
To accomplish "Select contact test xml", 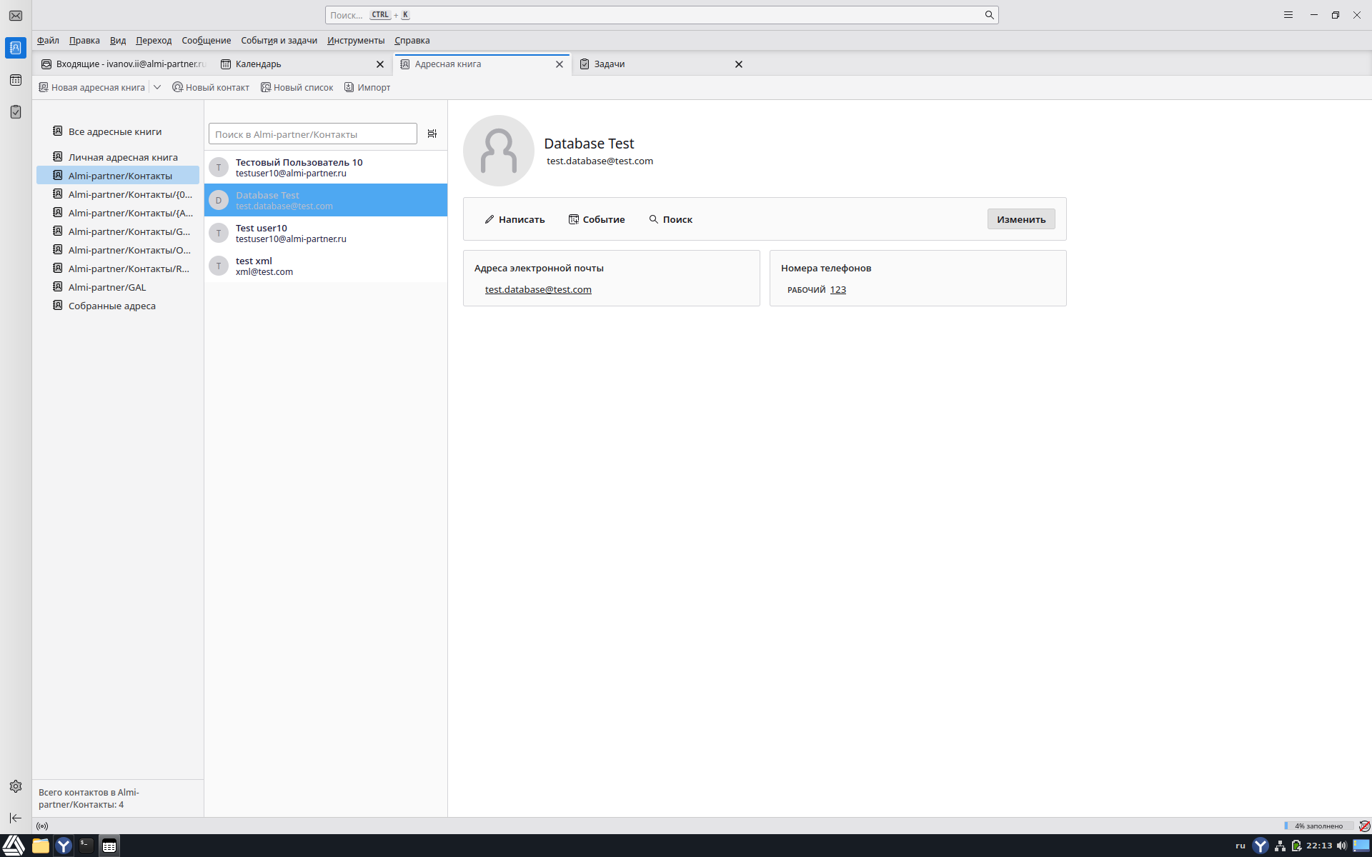I will (x=326, y=266).
